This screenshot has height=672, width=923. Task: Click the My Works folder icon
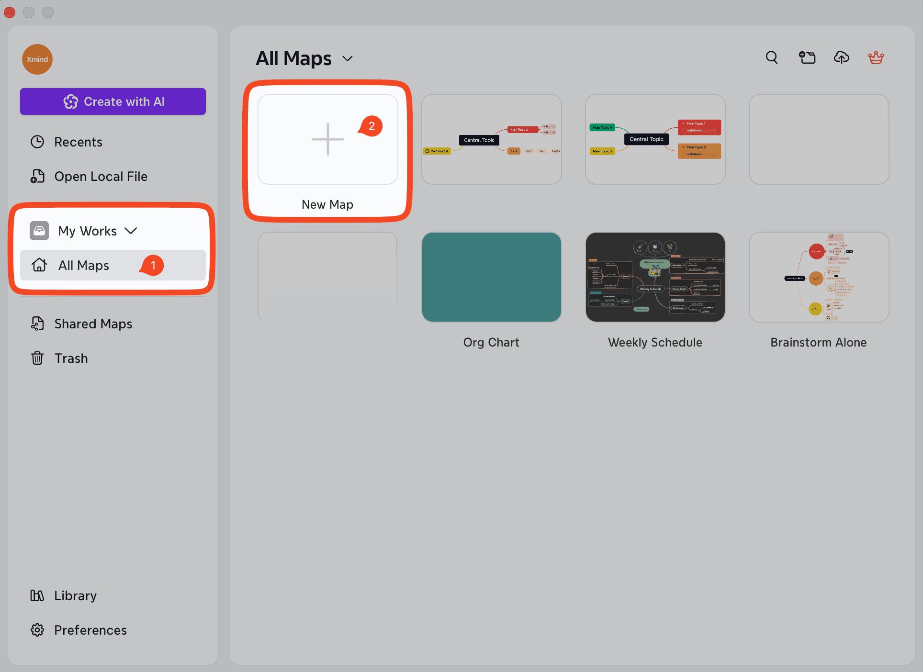tap(39, 231)
